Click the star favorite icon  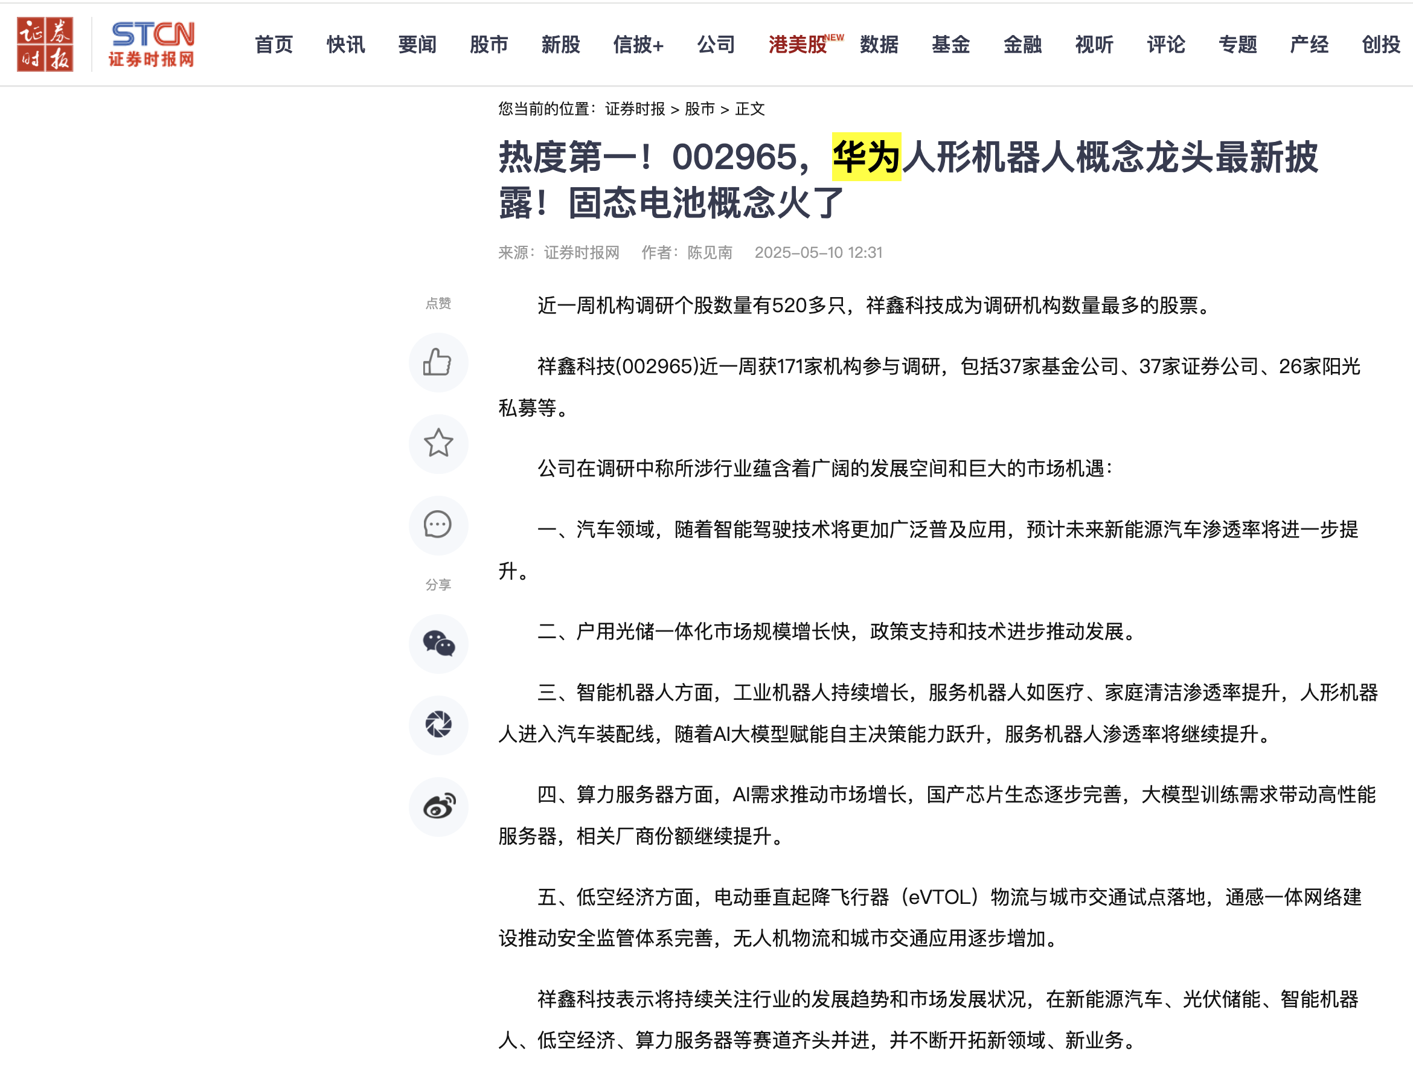pos(438,443)
